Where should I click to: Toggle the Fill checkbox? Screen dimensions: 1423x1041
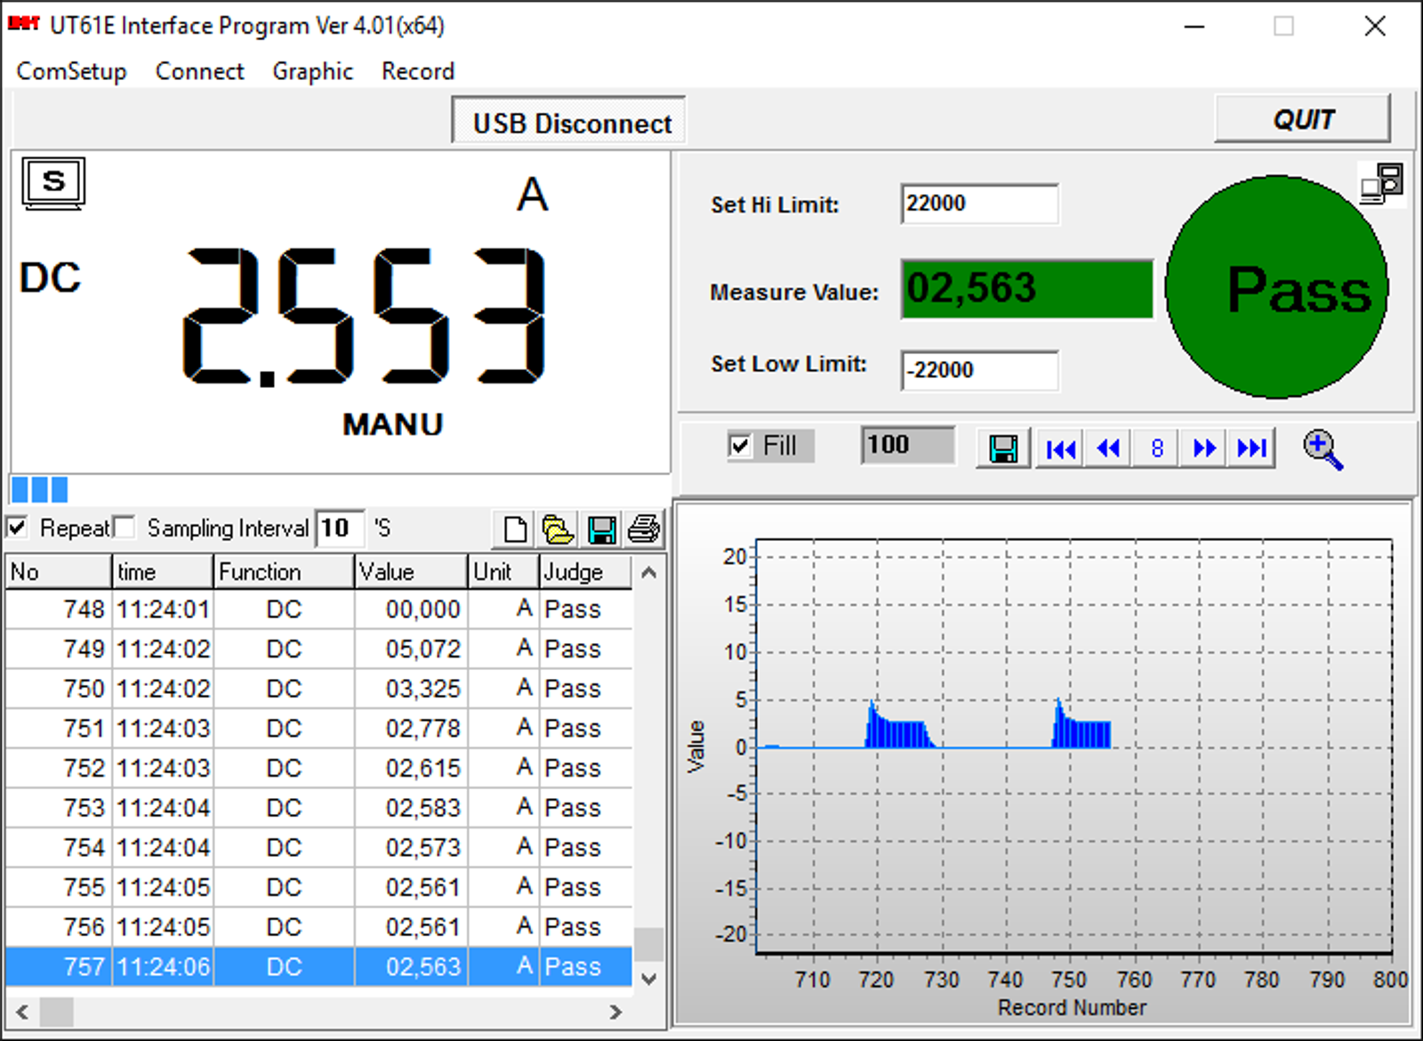click(740, 445)
